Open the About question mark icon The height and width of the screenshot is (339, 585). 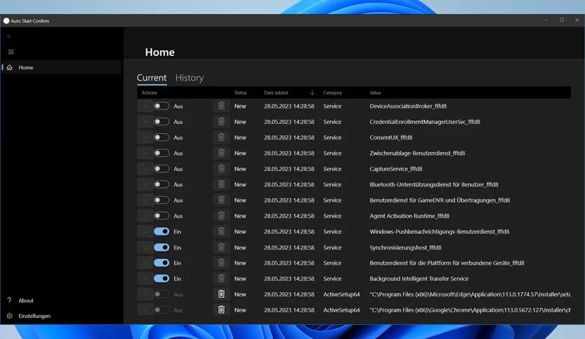9,300
